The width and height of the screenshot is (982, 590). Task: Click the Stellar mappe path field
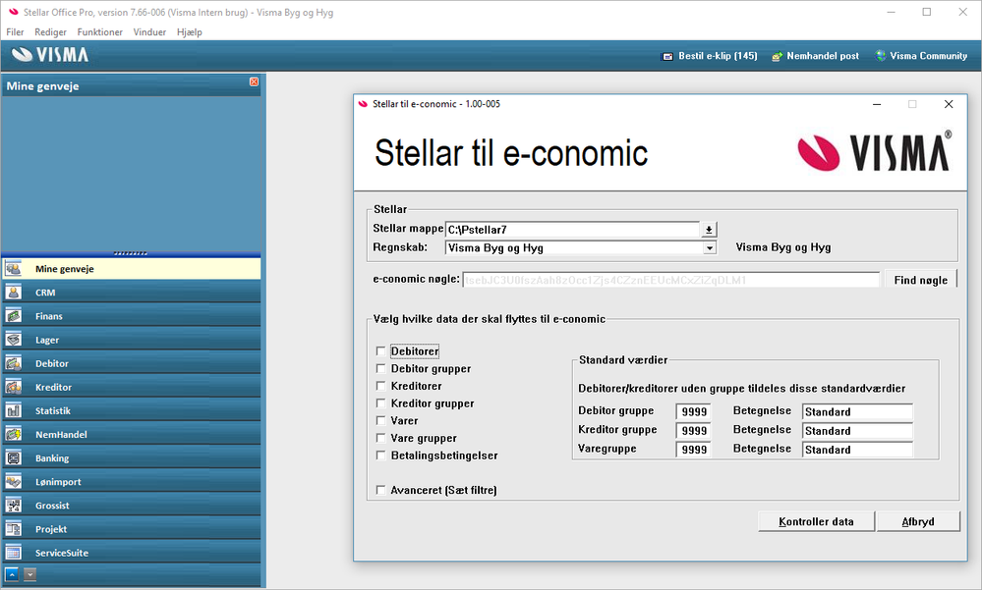click(572, 230)
